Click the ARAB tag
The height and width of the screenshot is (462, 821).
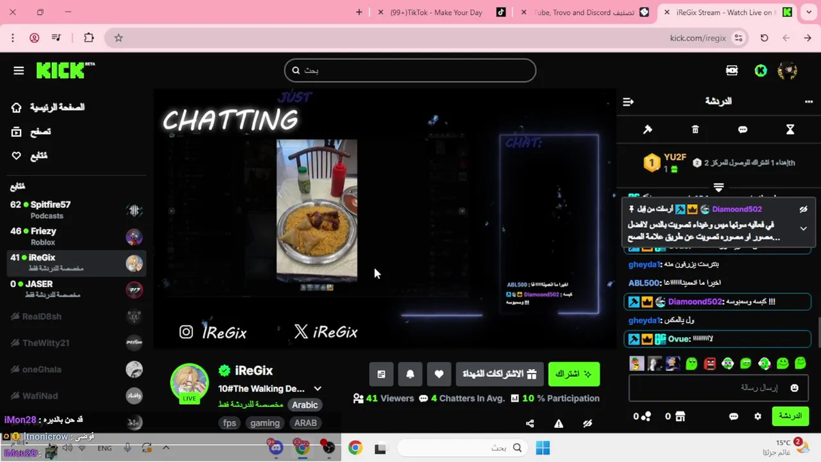tap(305, 423)
